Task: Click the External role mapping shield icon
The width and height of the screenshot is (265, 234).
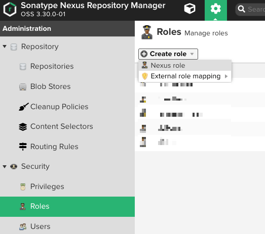Action: pos(145,76)
